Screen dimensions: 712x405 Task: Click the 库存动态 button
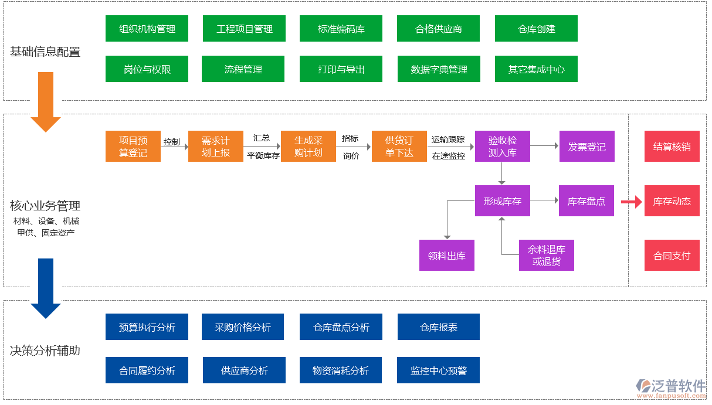click(672, 200)
